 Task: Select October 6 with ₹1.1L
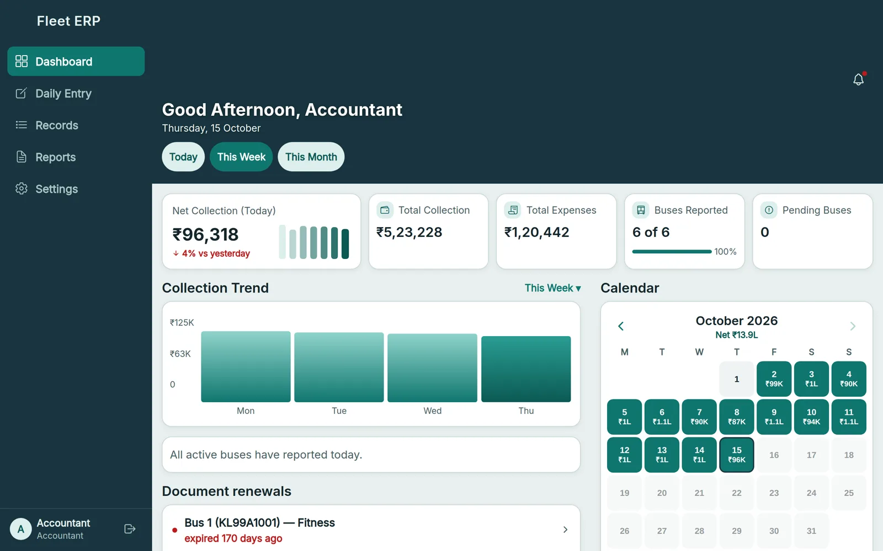pos(662,417)
